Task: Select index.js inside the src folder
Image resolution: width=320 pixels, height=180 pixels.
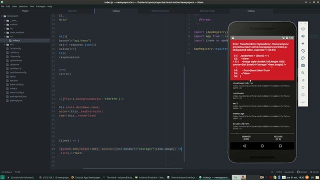Action: 25,40
